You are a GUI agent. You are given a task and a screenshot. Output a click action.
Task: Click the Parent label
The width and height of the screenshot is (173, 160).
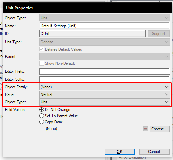pos(11,57)
